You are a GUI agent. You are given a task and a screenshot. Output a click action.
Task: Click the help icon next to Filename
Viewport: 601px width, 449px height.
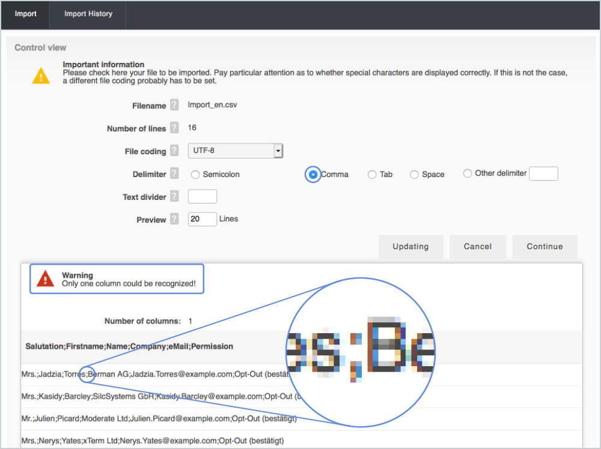click(x=174, y=105)
